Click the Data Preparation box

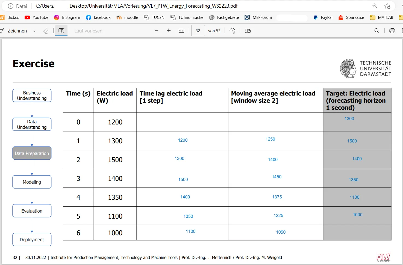[x=32, y=153]
